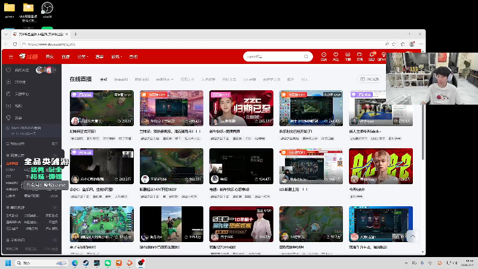The image size is (478, 269).
Task: Open the system tray overflow arrow
Action: point(406,263)
